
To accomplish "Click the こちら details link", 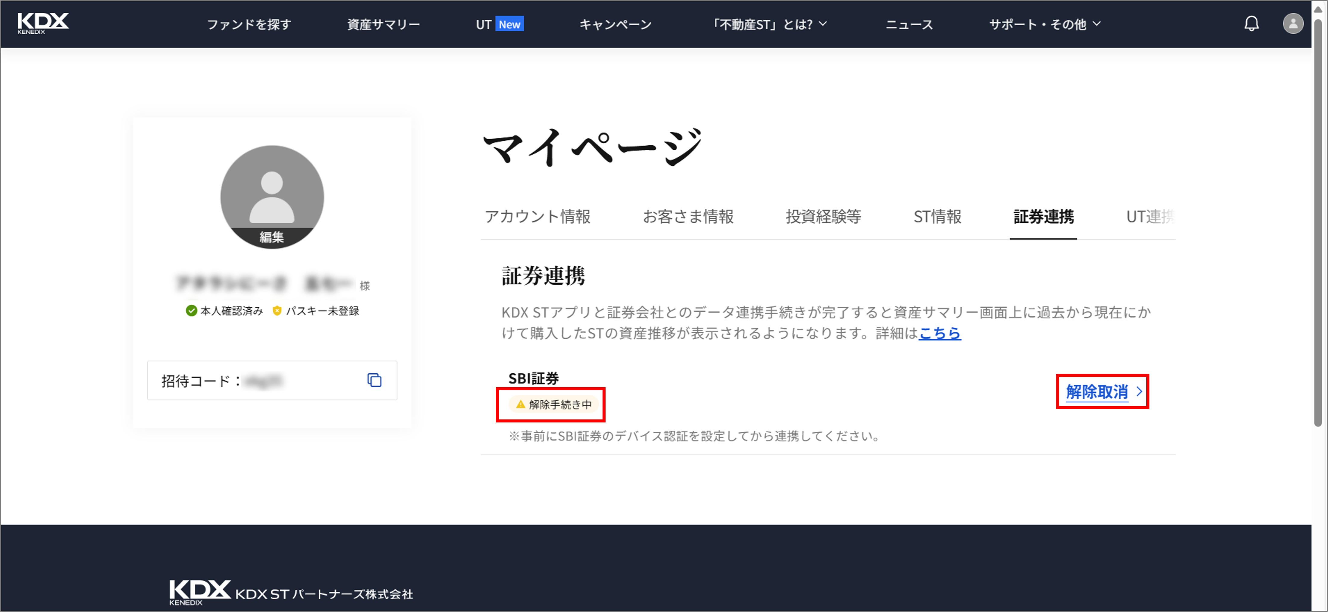I will (x=940, y=333).
